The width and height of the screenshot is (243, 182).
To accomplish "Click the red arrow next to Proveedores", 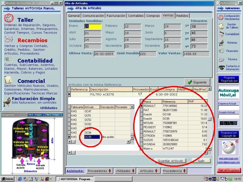I will [110, 171].
